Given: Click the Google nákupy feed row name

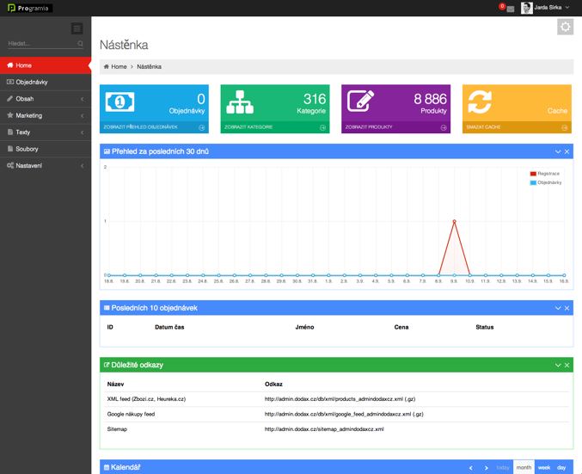Looking at the screenshot, I should [x=131, y=414].
